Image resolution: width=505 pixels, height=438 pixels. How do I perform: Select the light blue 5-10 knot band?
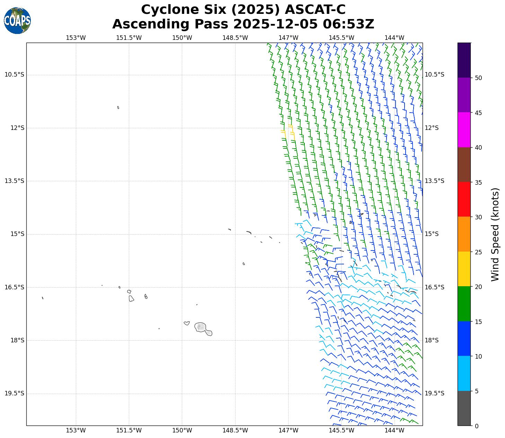tap(464, 373)
